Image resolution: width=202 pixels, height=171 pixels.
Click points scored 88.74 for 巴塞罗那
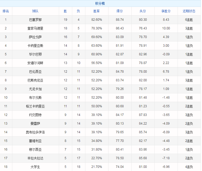120,20
